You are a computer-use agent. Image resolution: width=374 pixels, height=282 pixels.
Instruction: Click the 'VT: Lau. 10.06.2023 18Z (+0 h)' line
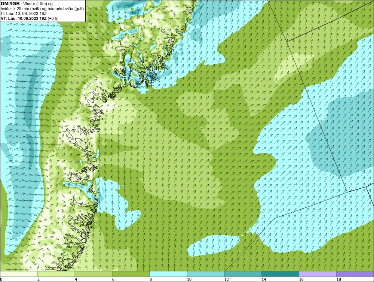pyautogui.click(x=30, y=18)
